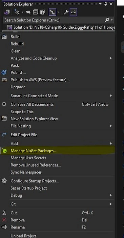This screenshot has height=238, width=124.
Task: Open New Solution Explorer View
Action: [x=34, y=119]
